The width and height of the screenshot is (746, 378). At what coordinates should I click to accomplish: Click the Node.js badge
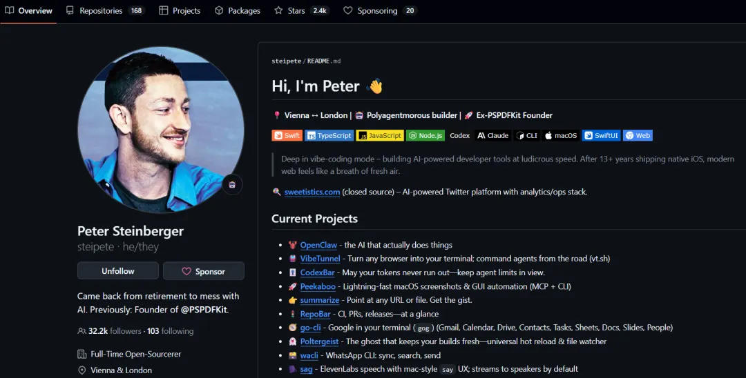pos(425,135)
